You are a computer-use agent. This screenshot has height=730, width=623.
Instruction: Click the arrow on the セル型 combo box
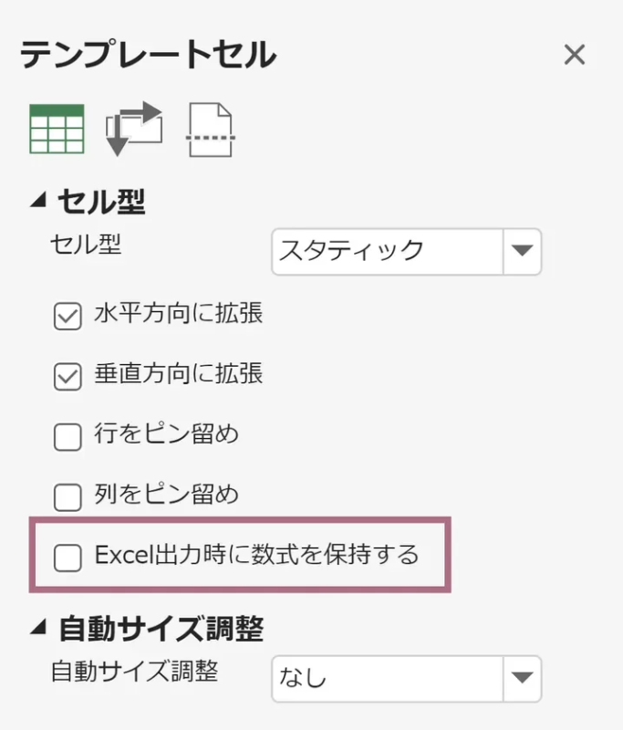(523, 252)
